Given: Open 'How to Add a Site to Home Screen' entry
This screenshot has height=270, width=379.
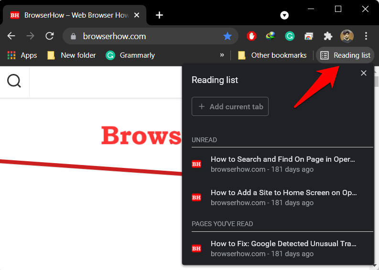Looking at the screenshot, I should pyautogui.click(x=282, y=197).
